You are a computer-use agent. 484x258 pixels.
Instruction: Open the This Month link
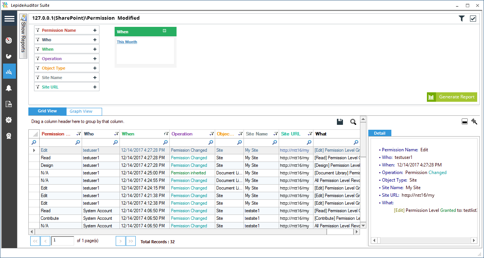click(127, 42)
